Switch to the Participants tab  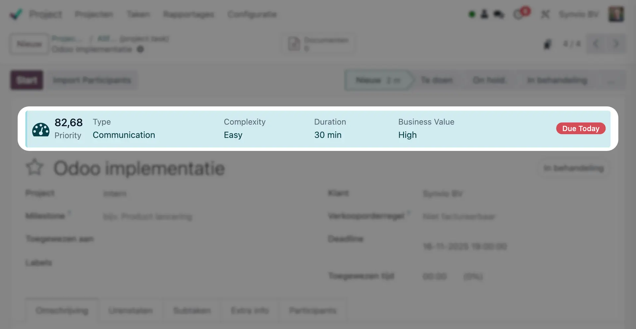point(313,310)
